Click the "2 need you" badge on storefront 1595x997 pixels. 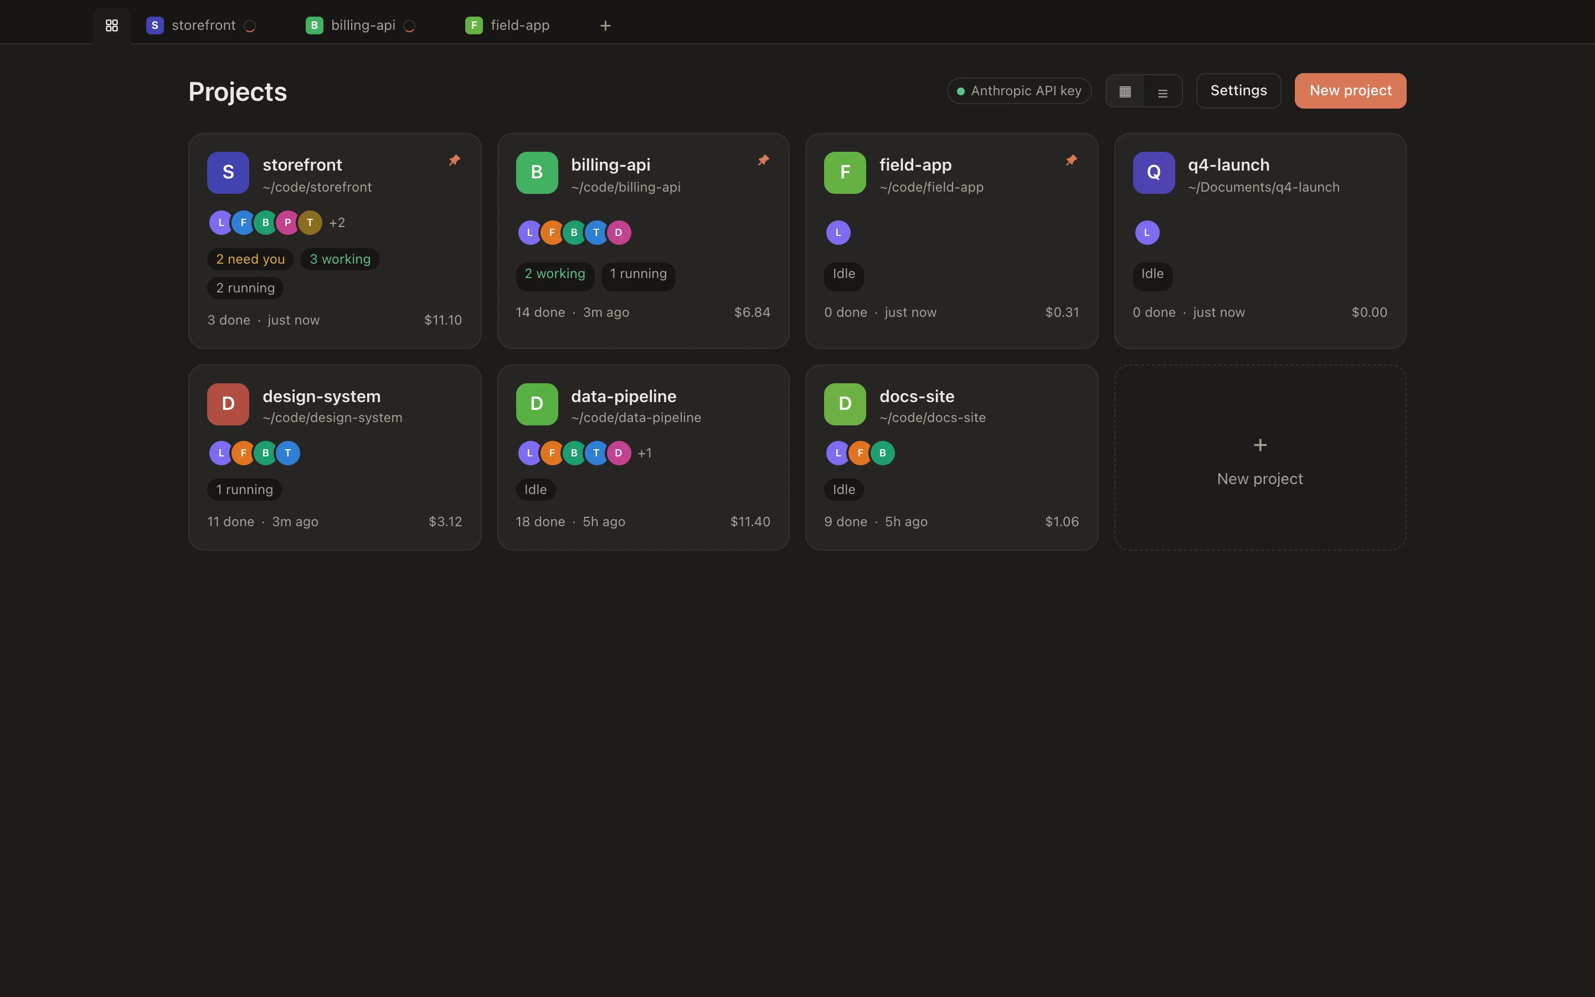tap(250, 259)
